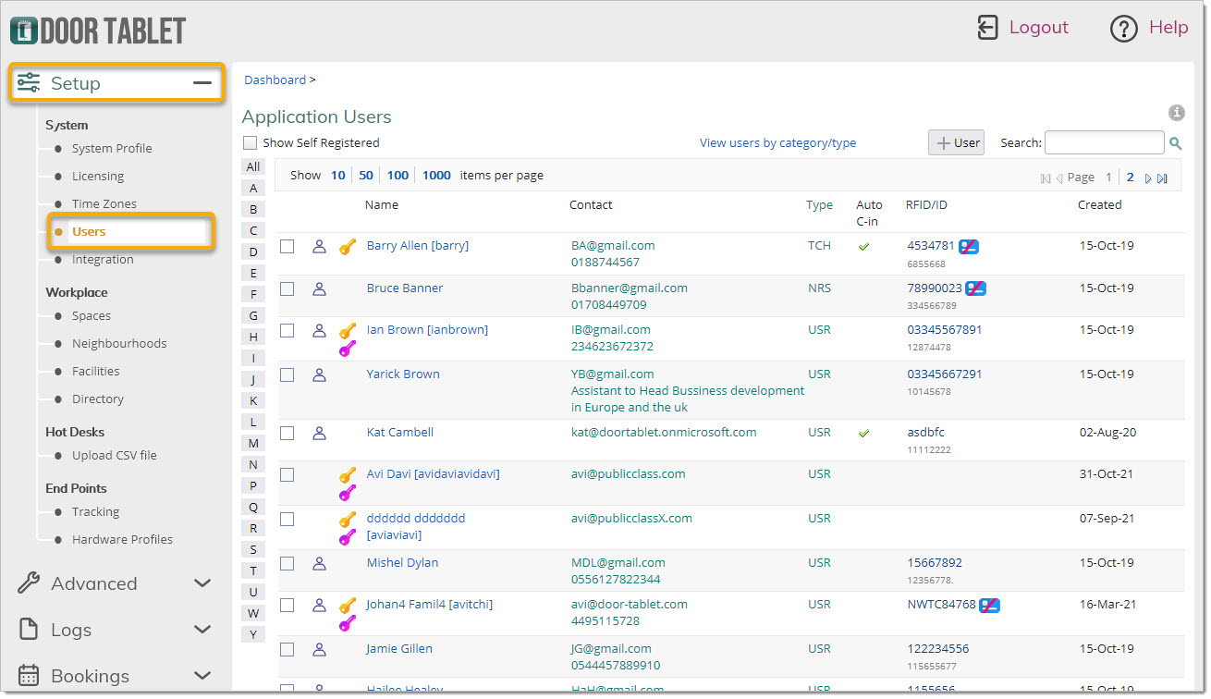This screenshot has height=699, width=1211.
Task: Click the info icon above search
Action: (x=1176, y=113)
